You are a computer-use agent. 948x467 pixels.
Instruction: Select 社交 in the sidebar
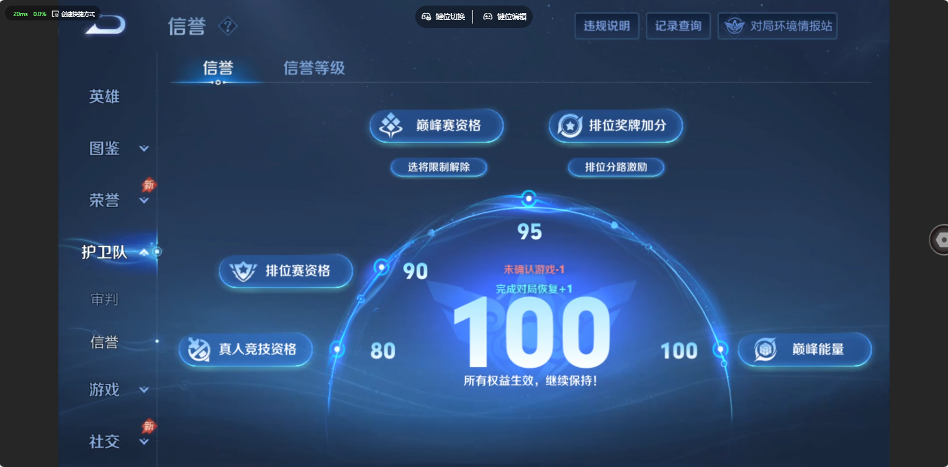tap(104, 442)
